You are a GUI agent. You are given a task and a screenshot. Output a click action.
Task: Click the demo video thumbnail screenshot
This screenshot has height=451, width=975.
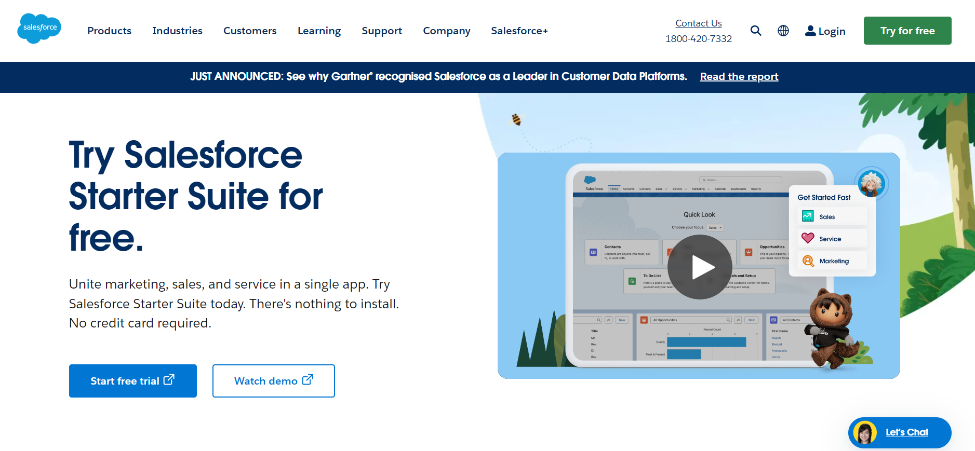(699, 266)
